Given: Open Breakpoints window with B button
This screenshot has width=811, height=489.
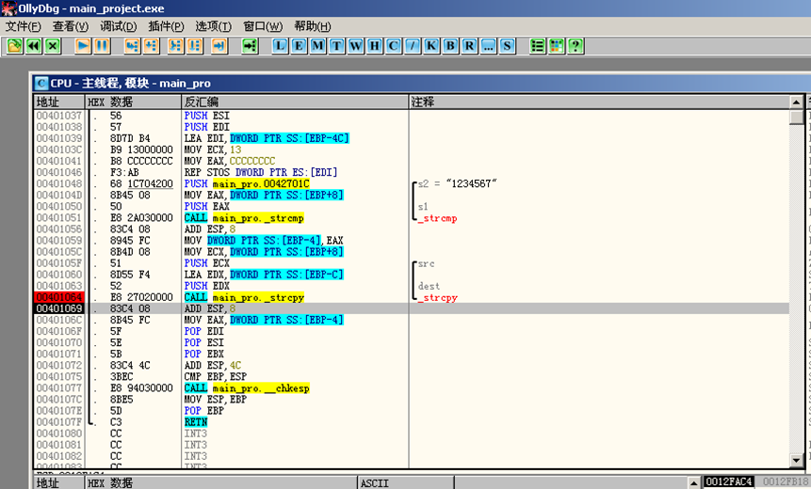Looking at the screenshot, I should click(449, 45).
